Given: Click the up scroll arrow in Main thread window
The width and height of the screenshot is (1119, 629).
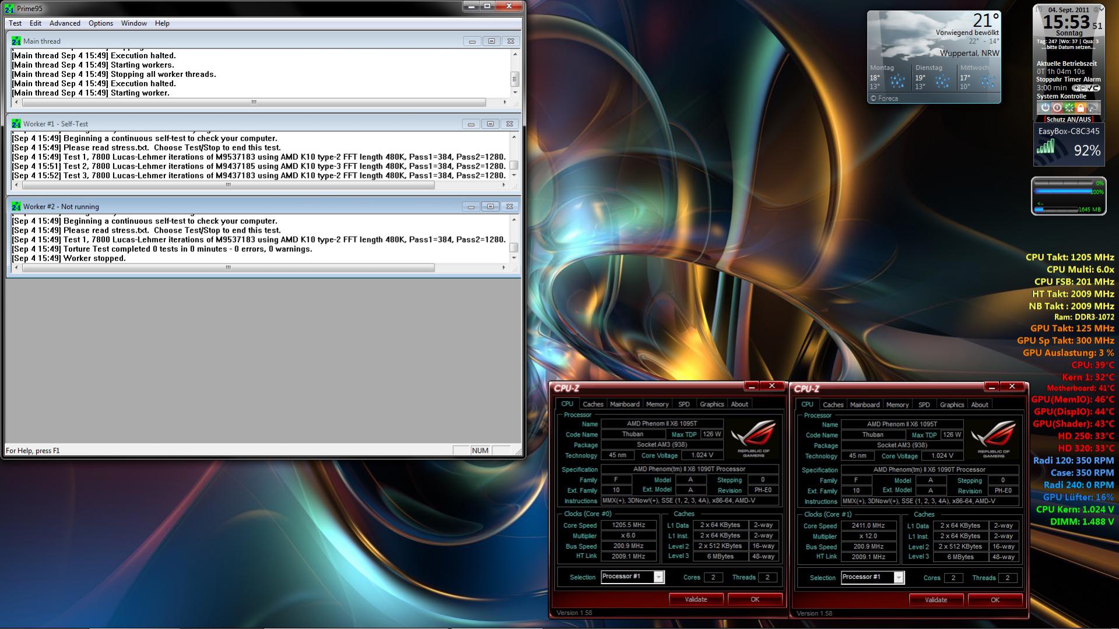Looking at the screenshot, I should pos(514,54).
